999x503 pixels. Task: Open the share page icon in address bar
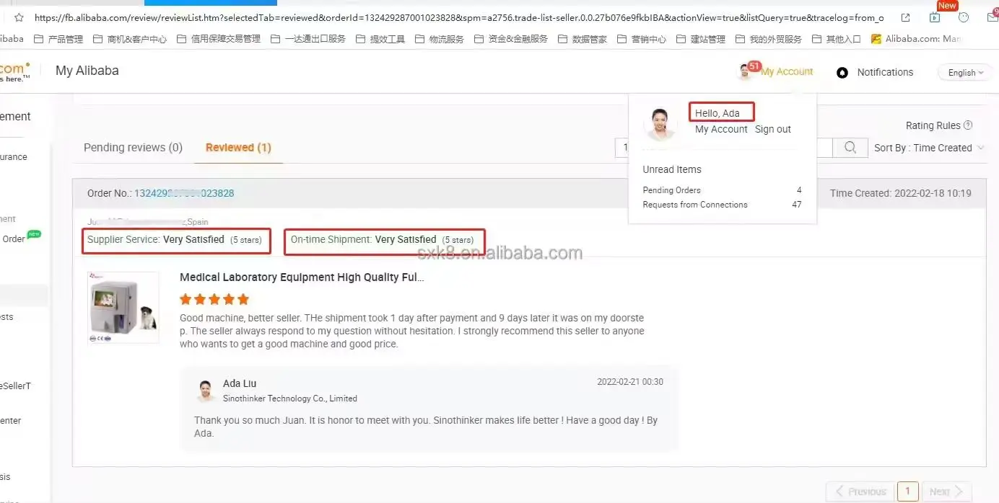coord(906,17)
